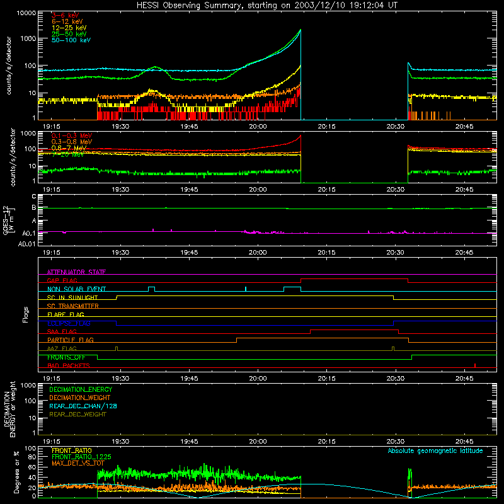This screenshot has height=504, width=504.
Task: Click the 20:45 tick label under GOES panel
Action: coord(464,253)
